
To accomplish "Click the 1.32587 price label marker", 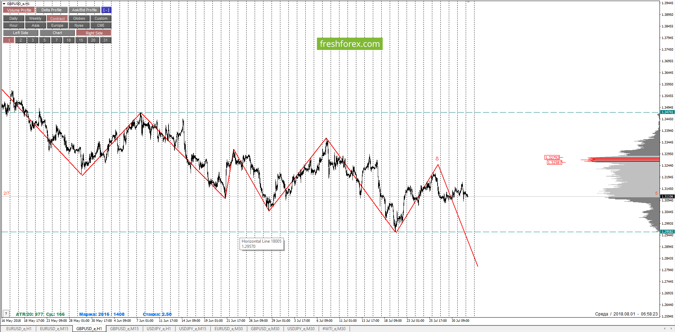I will 555,162.
